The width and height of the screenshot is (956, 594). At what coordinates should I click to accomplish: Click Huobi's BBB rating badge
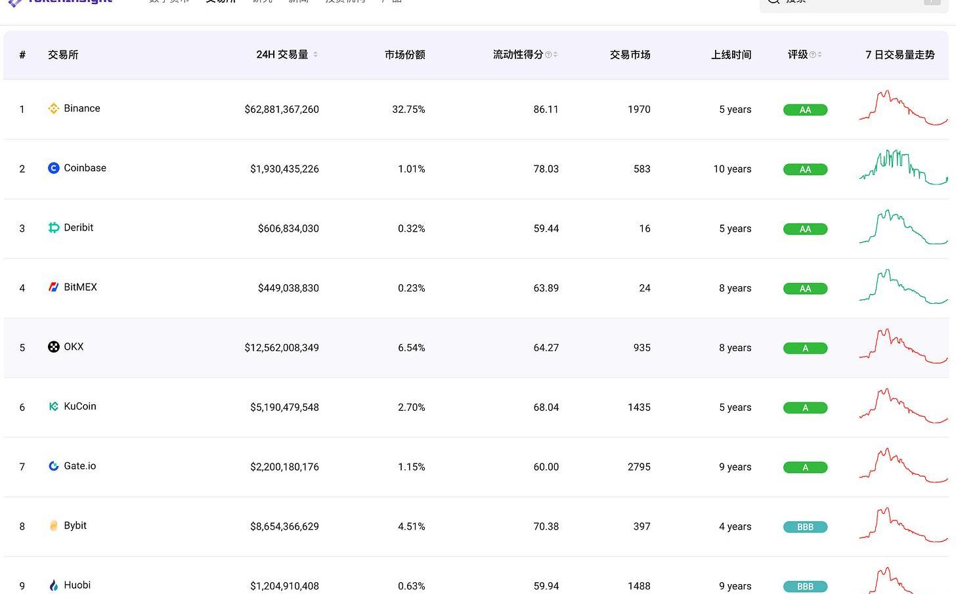[x=805, y=587]
